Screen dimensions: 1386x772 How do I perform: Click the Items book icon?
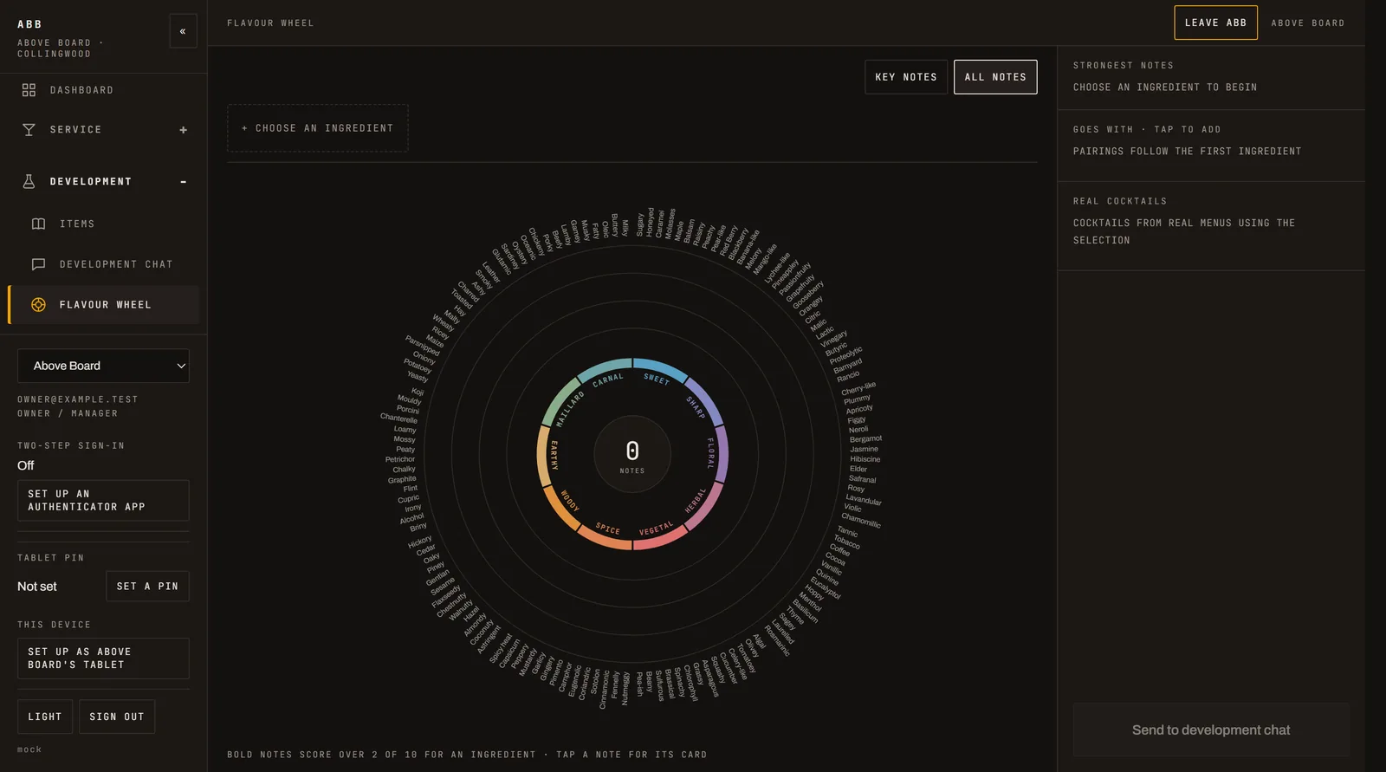(38, 224)
